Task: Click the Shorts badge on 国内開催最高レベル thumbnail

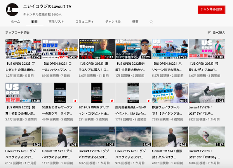Action: point(149,101)
